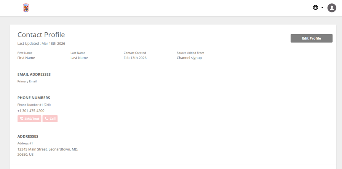This screenshot has height=169, width=342.
Task: Click the PHONE NUMBERS section heading
Action: pos(34,98)
